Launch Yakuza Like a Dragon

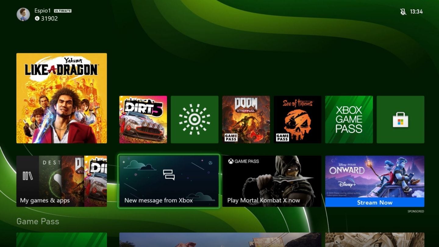coord(61,98)
